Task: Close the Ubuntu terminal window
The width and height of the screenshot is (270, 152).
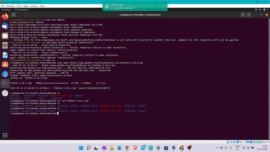Action: [267, 15]
